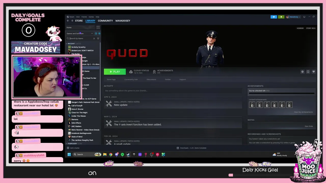
Task: Select Kona II: Brume in list
Action: click(x=77, y=109)
